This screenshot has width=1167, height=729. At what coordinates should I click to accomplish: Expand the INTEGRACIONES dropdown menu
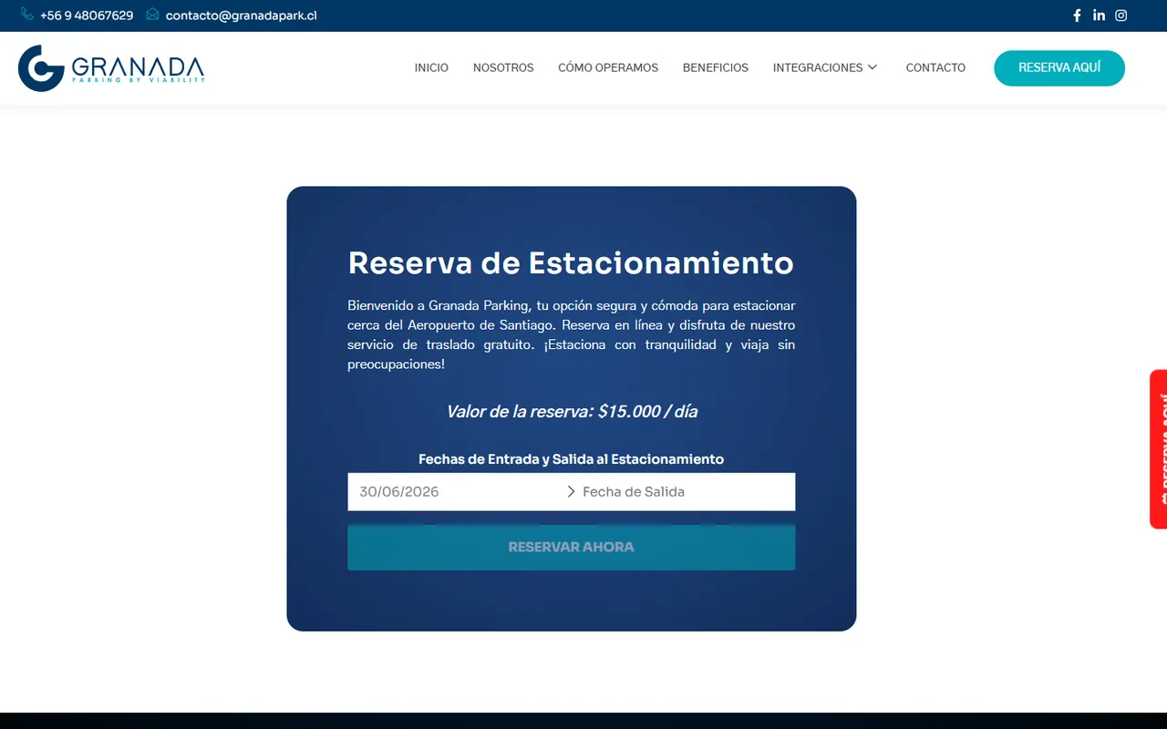[x=825, y=67]
